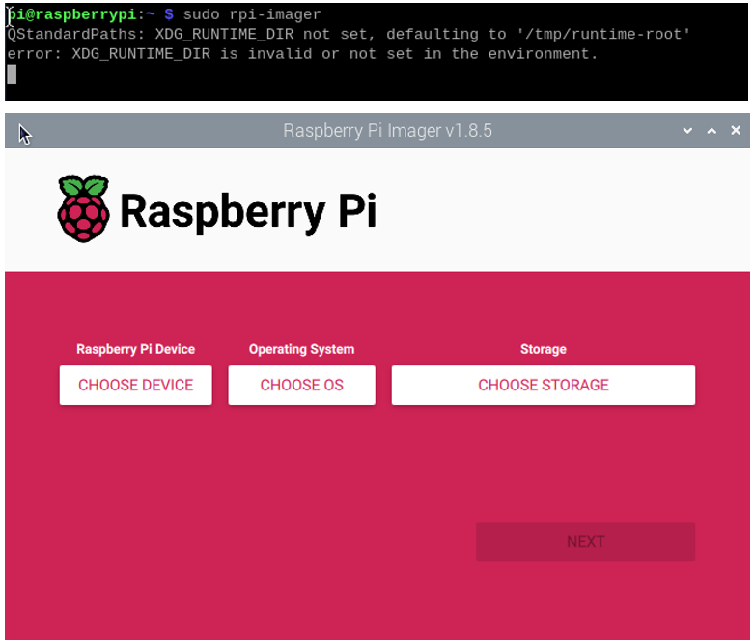The width and height of the screenshot is (754, 644).
Task: Click the 'error: XDG_RUNTIME_DIR is invalid' terminal line
Action: pyautogui.click(x=302, y=53)
